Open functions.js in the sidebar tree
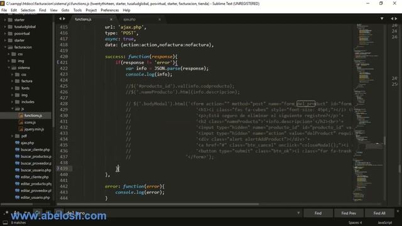 click(x=33, y=116)
